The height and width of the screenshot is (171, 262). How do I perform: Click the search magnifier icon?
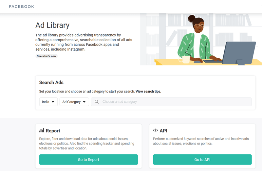pos(97,102)
